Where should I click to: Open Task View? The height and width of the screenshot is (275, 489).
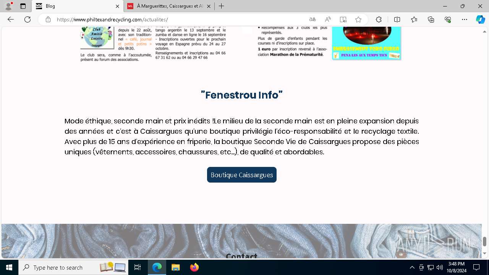point(138,267)
